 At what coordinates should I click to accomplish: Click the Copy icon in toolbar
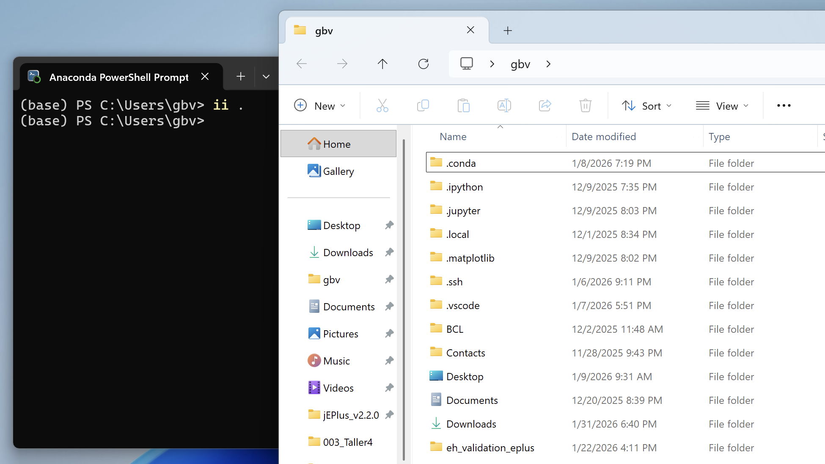click(423, 105)
